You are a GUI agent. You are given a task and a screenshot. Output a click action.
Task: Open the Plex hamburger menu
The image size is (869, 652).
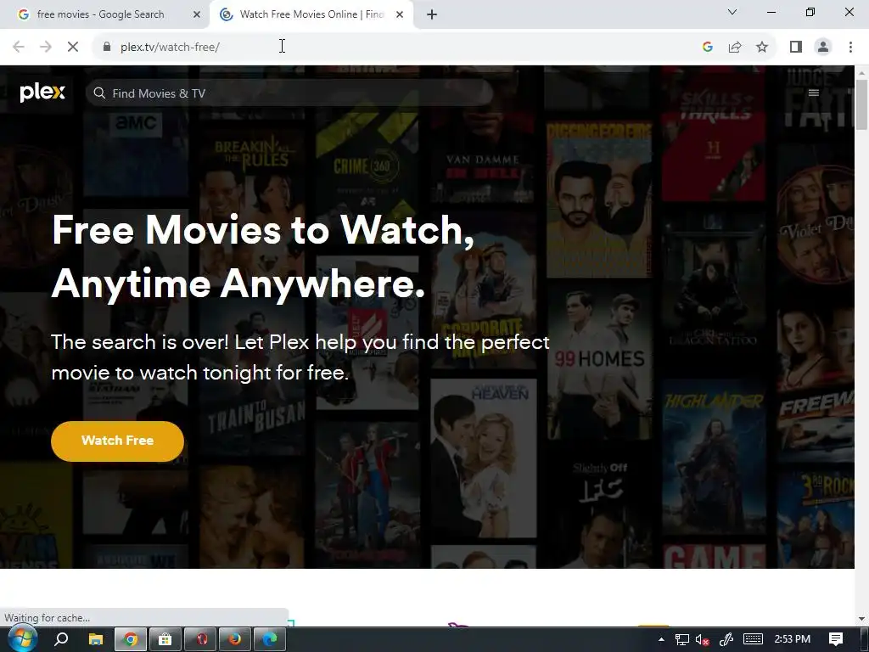(x=814, y=93)
